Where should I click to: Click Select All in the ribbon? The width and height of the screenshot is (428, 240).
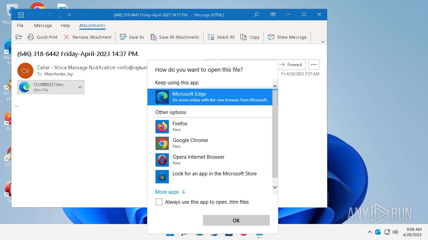(x=221, y=37)
